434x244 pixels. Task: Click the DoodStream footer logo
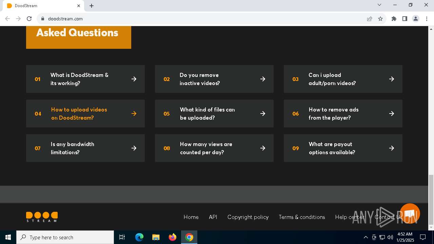tap(42, 217)
